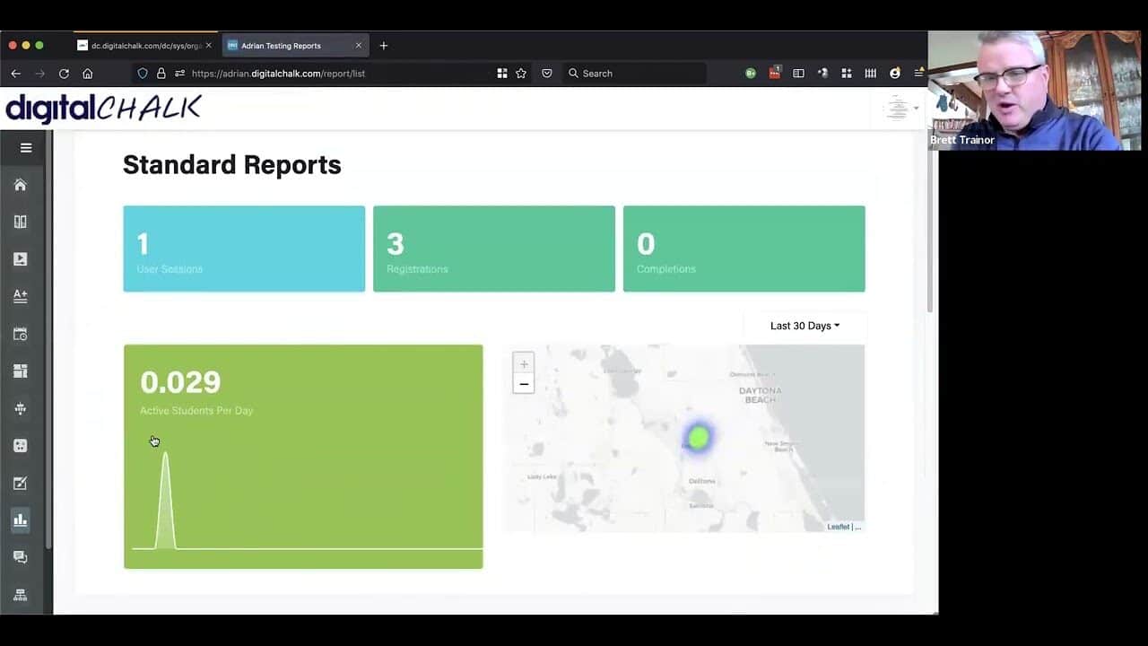Open the User Sessions card
Screen dimensions: 1148x646
click(244, 249)
